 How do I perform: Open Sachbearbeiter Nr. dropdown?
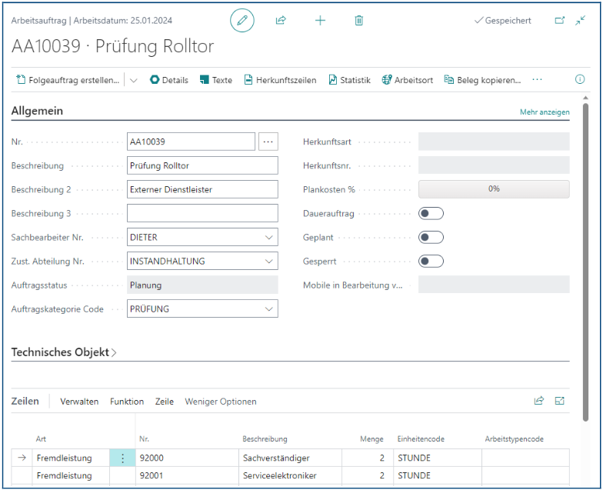click(x=269, y=237)
